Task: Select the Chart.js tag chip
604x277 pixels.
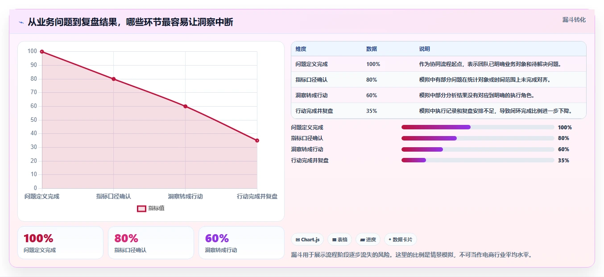Action: pos(307,240)
